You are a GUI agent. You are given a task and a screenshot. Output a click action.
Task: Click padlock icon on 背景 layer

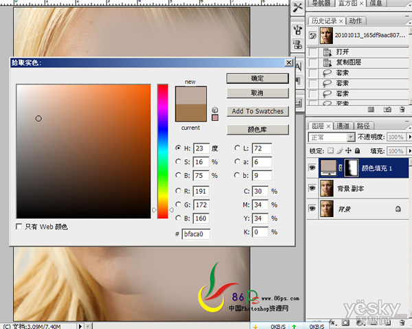[x=398, y=209]
